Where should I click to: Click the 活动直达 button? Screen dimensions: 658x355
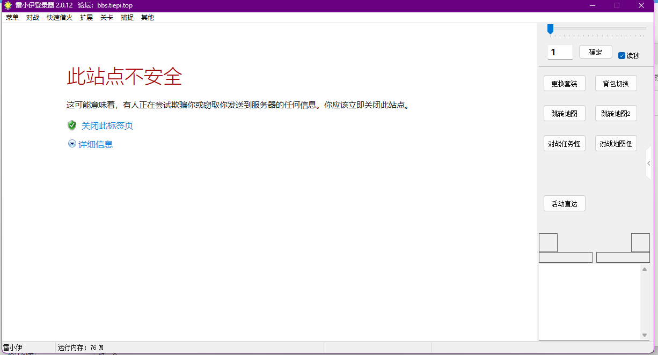click(565, 203)
